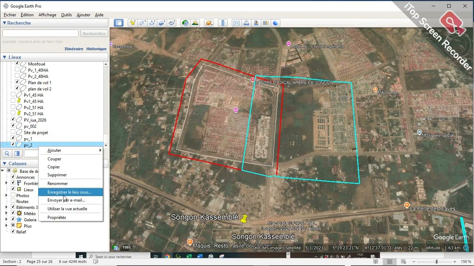Expand the Météo layer node

[6, 214]
